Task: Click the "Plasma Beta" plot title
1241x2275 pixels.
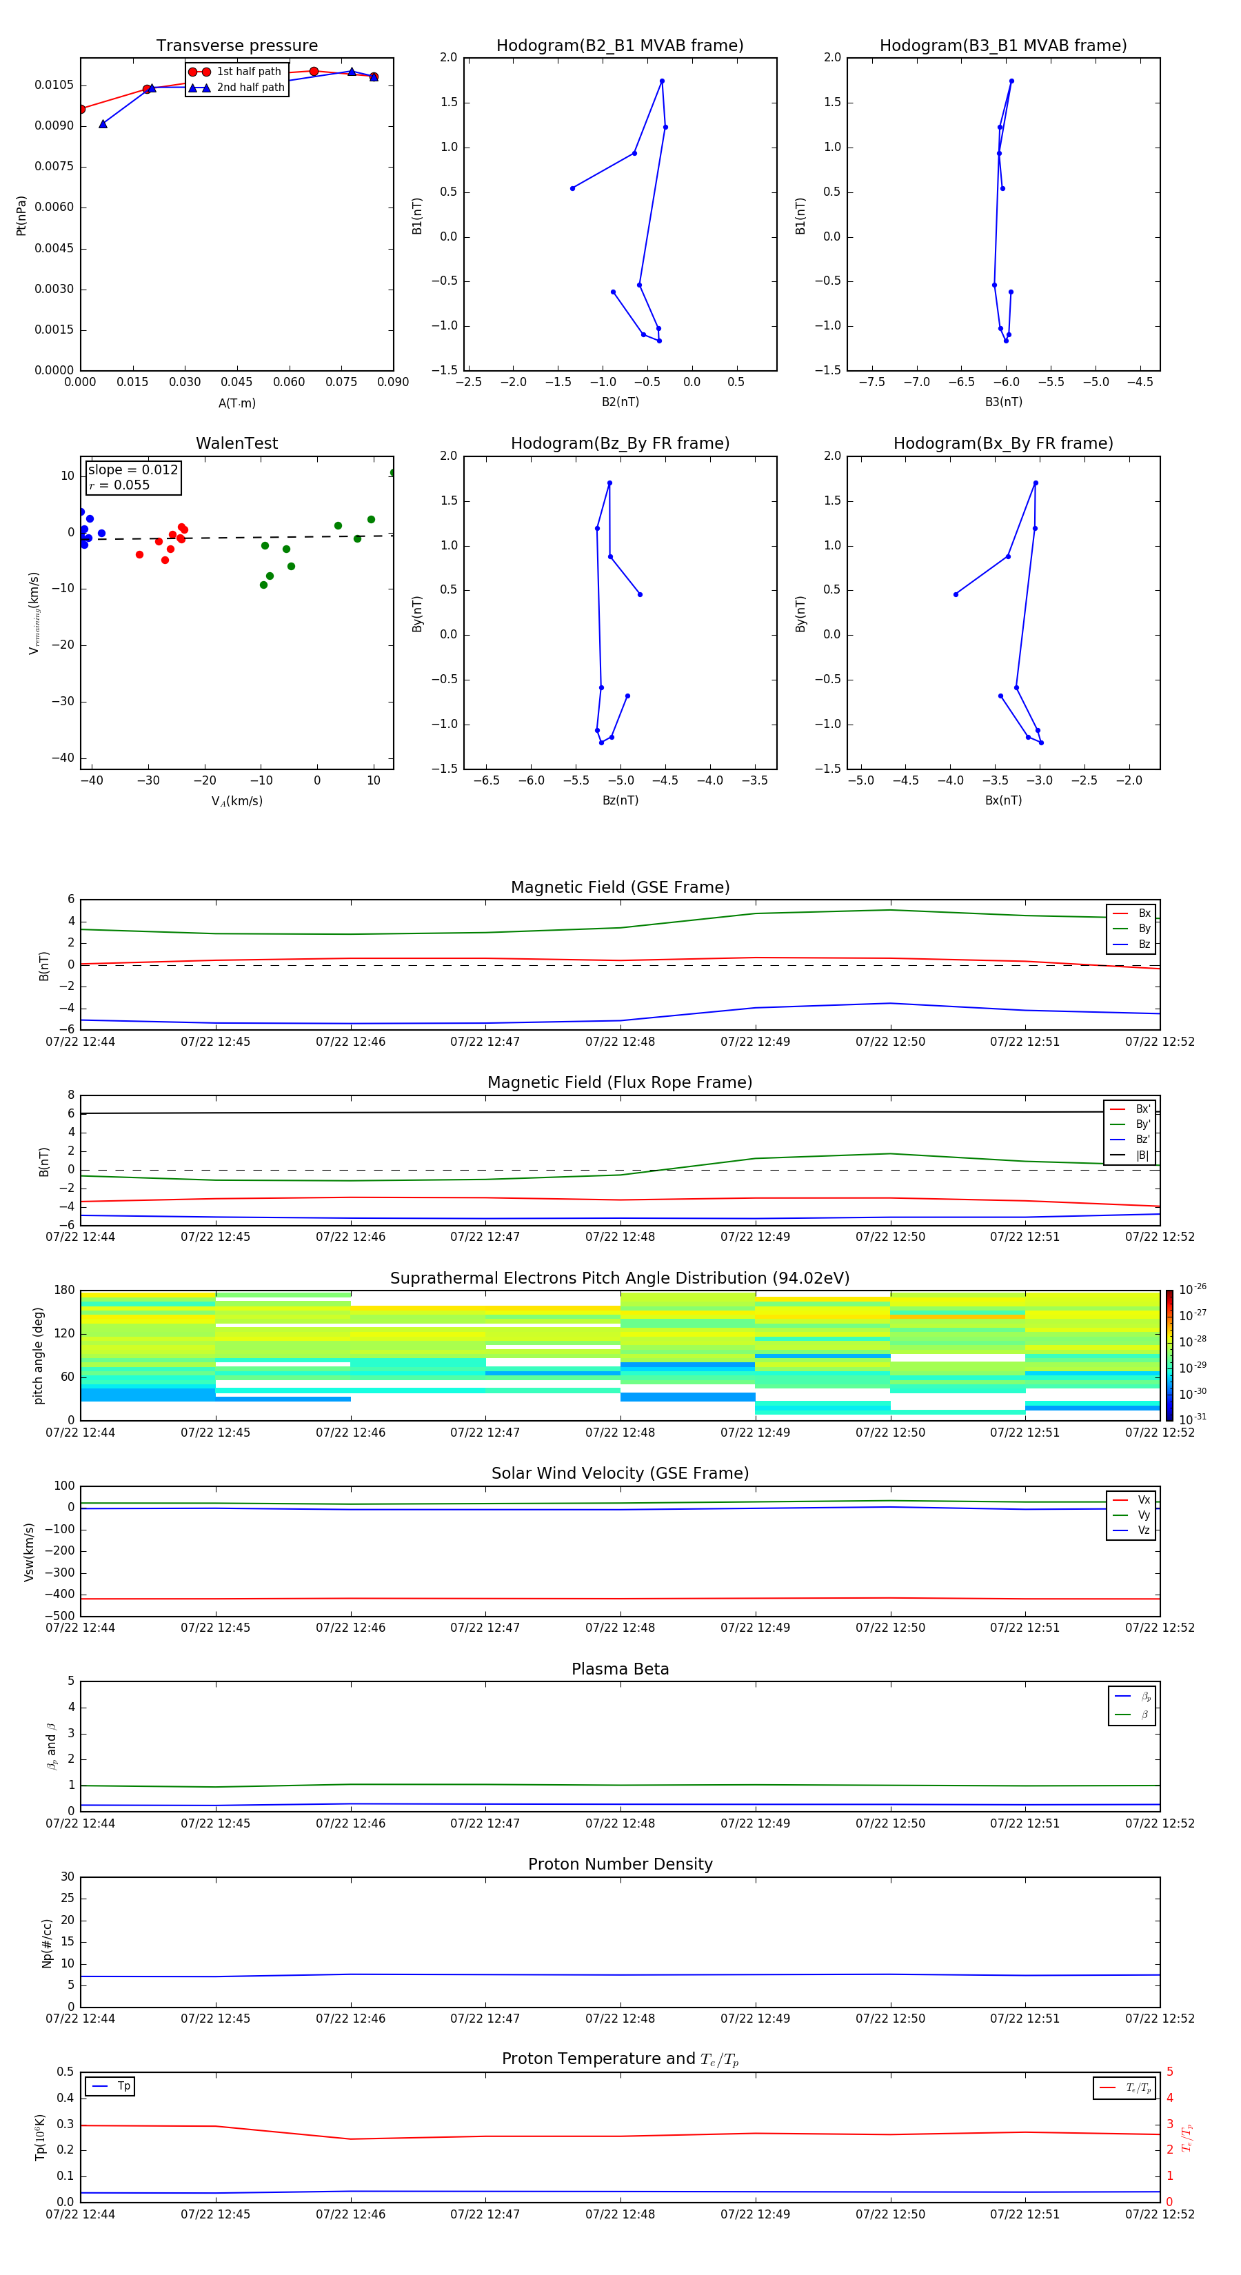Action: 620,1670
